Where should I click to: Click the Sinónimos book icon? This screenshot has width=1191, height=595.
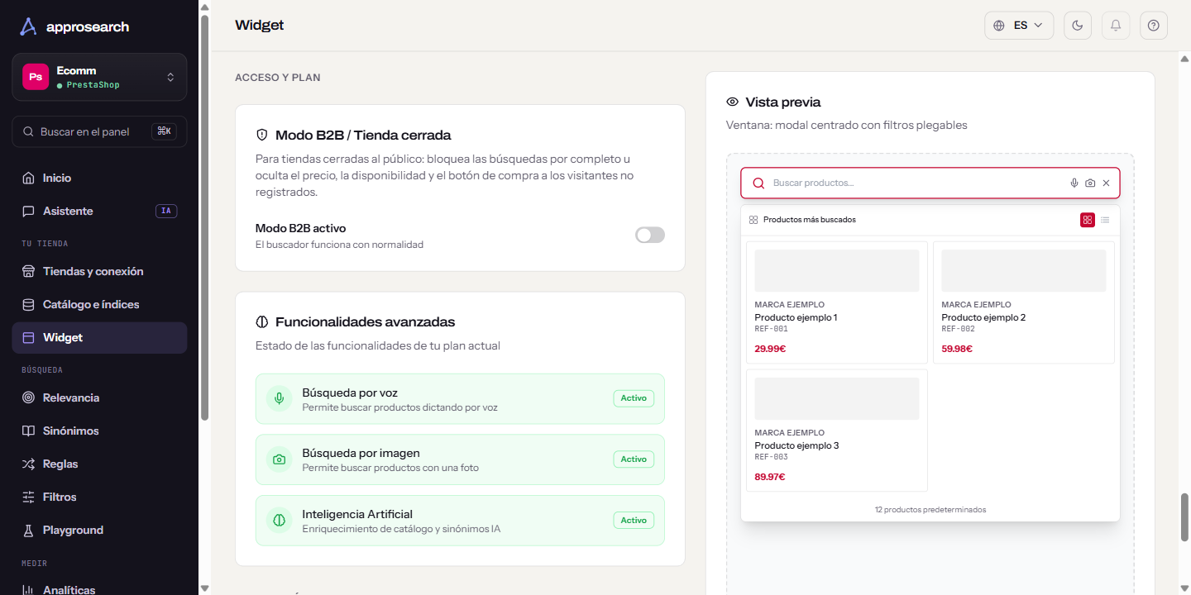(28, 431)
